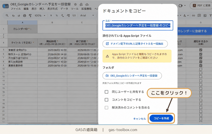The width and height of the screenshot is (212, 134).
Task: Open the Sheets home icon
Action: [6, 6]
